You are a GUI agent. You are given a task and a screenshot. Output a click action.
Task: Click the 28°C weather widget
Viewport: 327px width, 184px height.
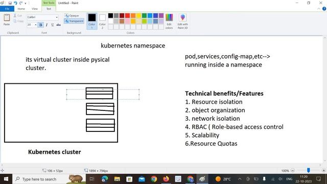pos(223,179)
